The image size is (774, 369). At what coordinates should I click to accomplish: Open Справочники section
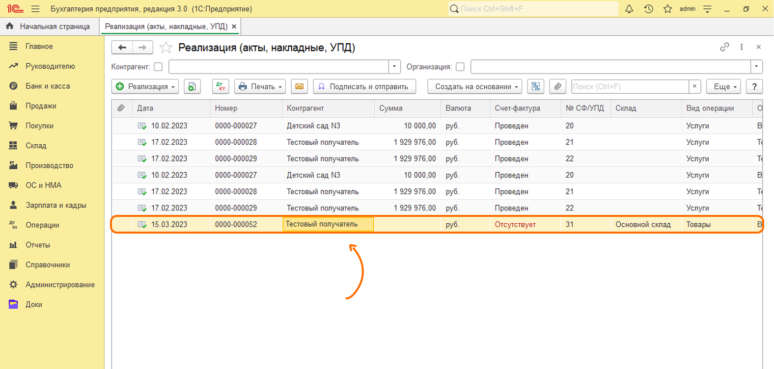click(48, 265)
